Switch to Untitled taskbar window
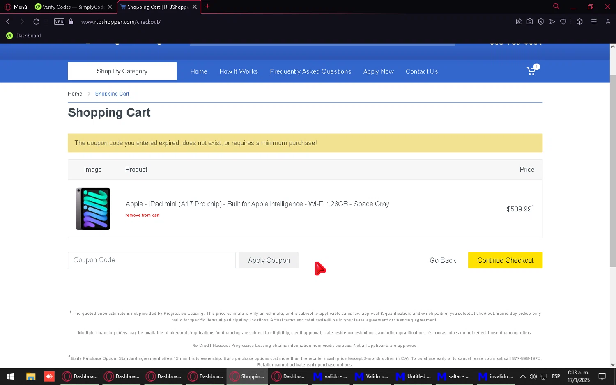Image resolution: width=616 pixels, height=385 pixels. pyautogui.click(x=414, y=376)
